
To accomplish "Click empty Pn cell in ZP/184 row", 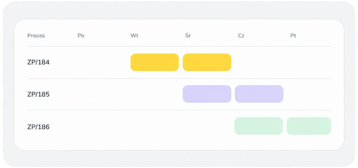I will 102,62.
